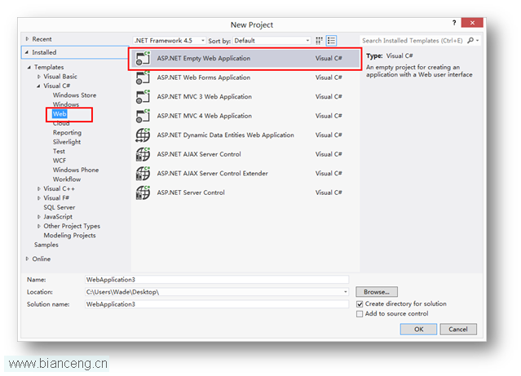521x376 pixels.
Task: Select the Windows Phone category
Action: click(76, 170)
